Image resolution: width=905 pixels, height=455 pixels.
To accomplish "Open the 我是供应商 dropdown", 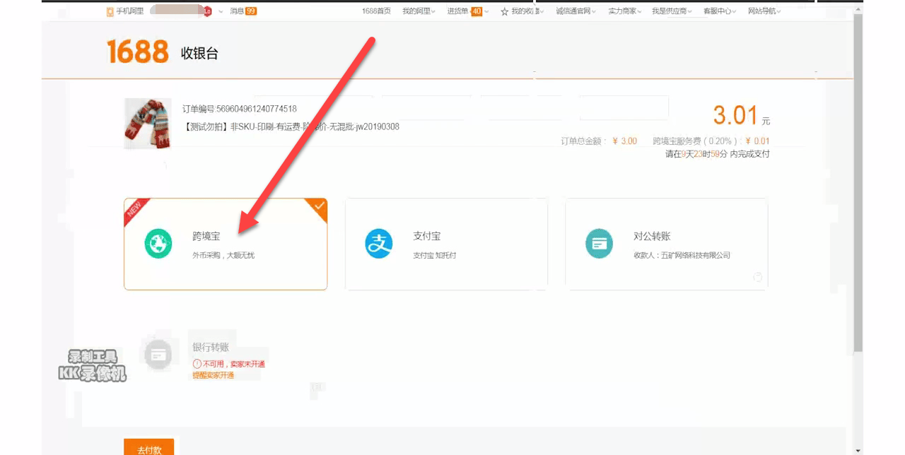I will 670,11.
